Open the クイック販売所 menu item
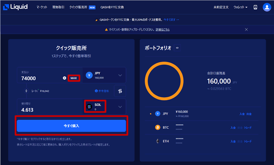The width and height of the screenshot is (274, 165). (x=78, y=7)
